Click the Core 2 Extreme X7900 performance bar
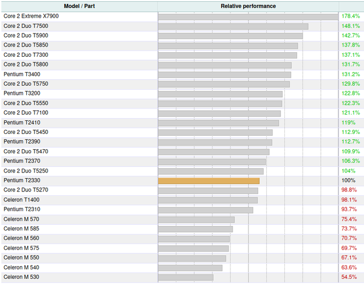The height and width of the screenshot is (285, 364). [x=247, y=16]
